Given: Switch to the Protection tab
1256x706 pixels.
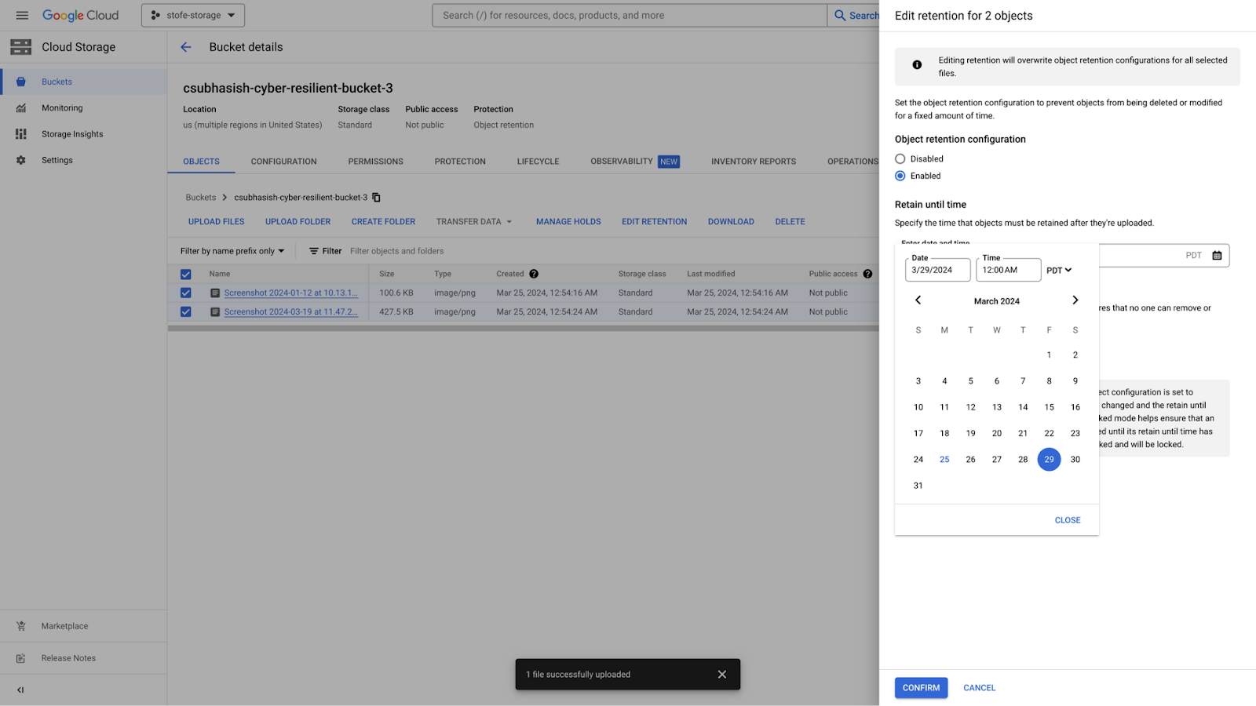Looking at the screenshot, I should [x=460, y=162].
